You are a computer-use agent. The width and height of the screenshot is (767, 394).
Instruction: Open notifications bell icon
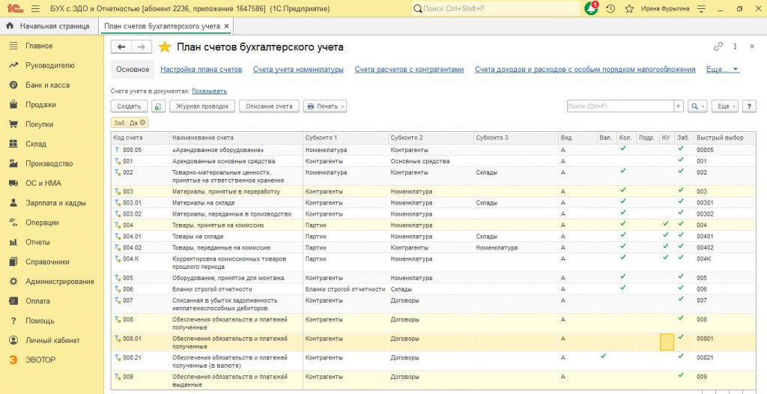click(592, 8)
